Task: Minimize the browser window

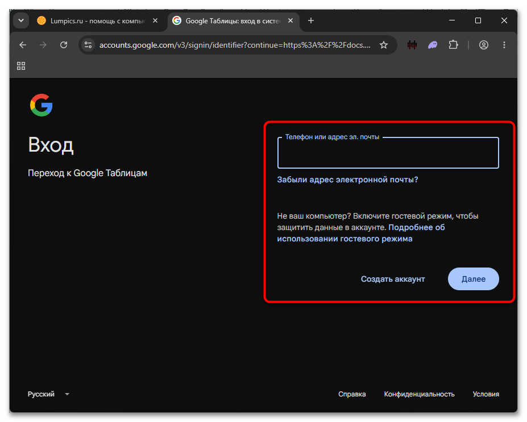Action: [452, 20]
